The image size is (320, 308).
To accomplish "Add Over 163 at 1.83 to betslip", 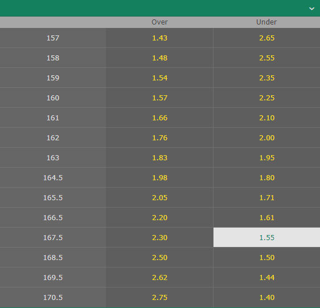I will [159, 157].
